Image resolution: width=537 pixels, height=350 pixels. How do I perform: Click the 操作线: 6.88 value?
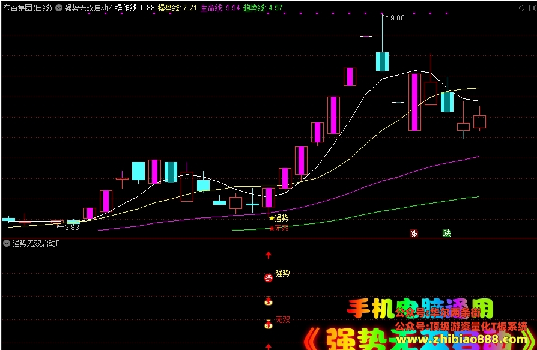coord(135,8)
